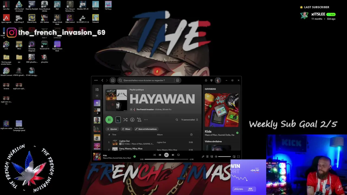Skip to the previous track
347x195 pixels.
[x=160, y=155]
